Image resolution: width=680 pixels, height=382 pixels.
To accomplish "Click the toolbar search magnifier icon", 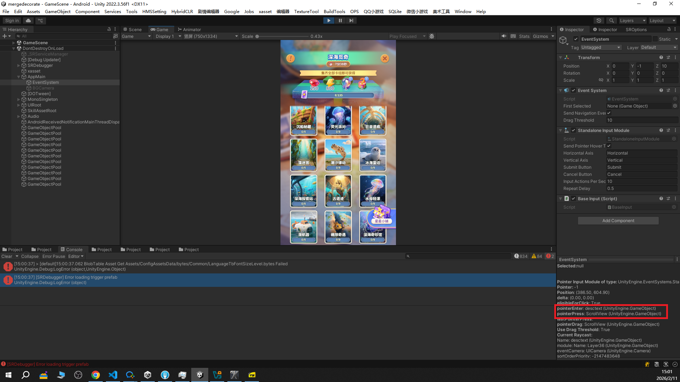I will (x=611, y=21).
